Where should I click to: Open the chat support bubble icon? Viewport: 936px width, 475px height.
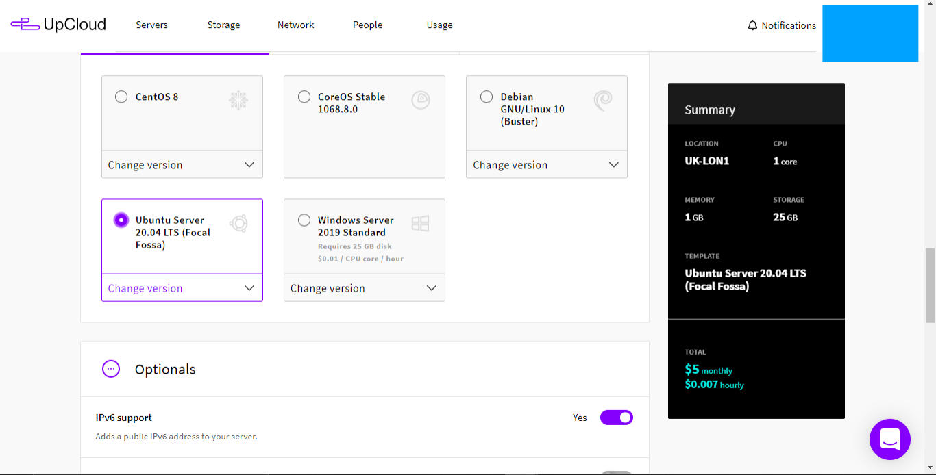click(x=889, y=439)
